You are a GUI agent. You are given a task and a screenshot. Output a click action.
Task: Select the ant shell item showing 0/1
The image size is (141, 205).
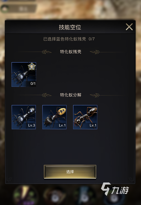point(24,74)
